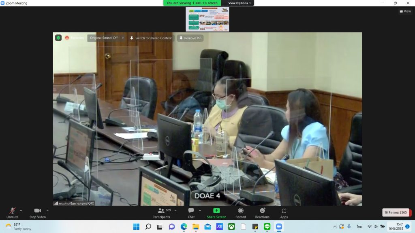Open the blue slashed-M taskbar app
This screenshot has height=233, width=415.
(219, 227)
